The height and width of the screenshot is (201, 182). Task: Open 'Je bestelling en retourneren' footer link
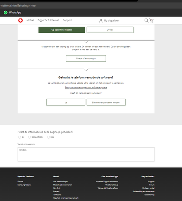(x=144, y=191)
